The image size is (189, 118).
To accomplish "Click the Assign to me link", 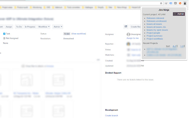I will point(133,38).
